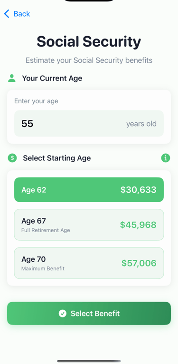Confirm with the Select Benefit button
Image resolution: width=178 pixels, height=364 pixels.
point(89,314)
